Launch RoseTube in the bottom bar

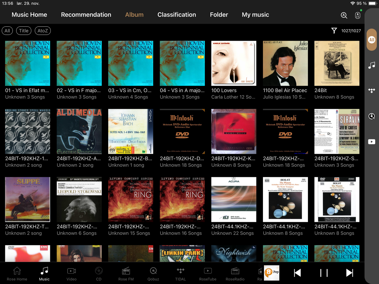[208, 273]
